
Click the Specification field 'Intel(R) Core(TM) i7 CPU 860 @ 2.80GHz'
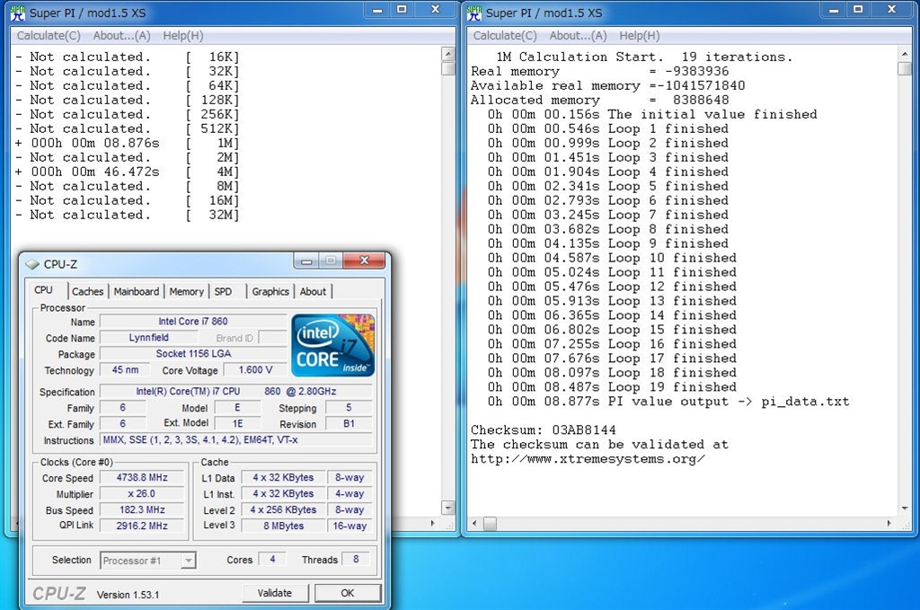pyautogui.click(x=236, y=391)
